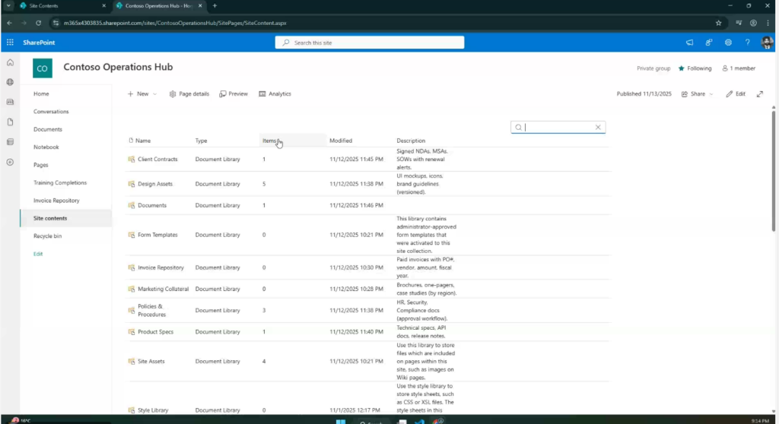Open the Share dropdown menu
Image resolution: width=779 pixels, height=424 pixels.
[x=698, y=94]
